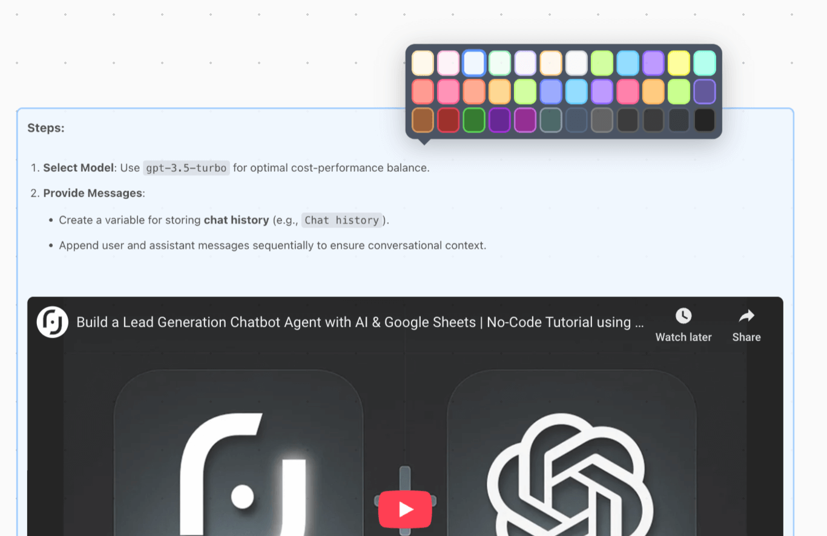The width and height of the screenshot is (827, 536).
Task: Select the salmon red color swatch
Action: 423,91
